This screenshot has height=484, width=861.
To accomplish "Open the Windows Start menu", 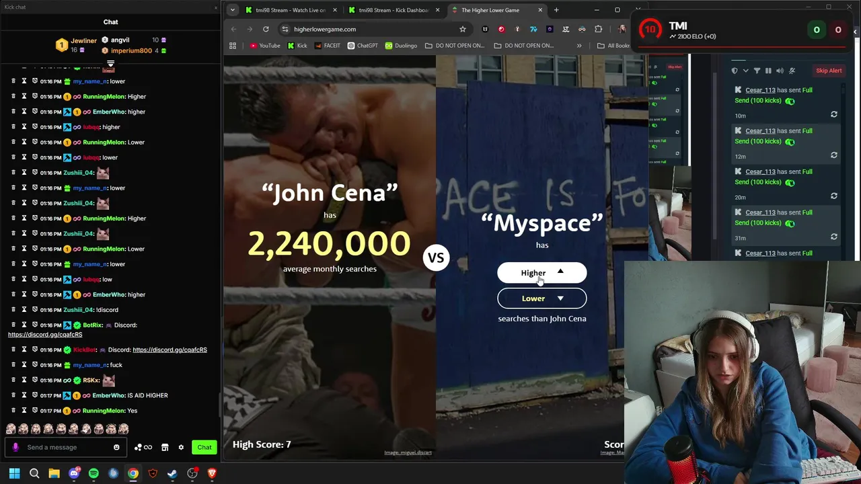I will click(14, 473).
